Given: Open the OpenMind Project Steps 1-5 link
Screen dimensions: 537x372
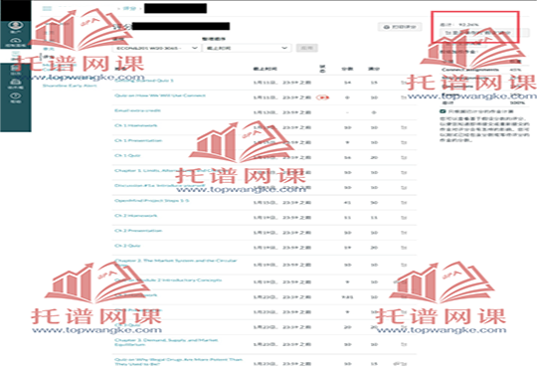Looking at the screenshot, I should pyautogui.click(x=152, y=200).
